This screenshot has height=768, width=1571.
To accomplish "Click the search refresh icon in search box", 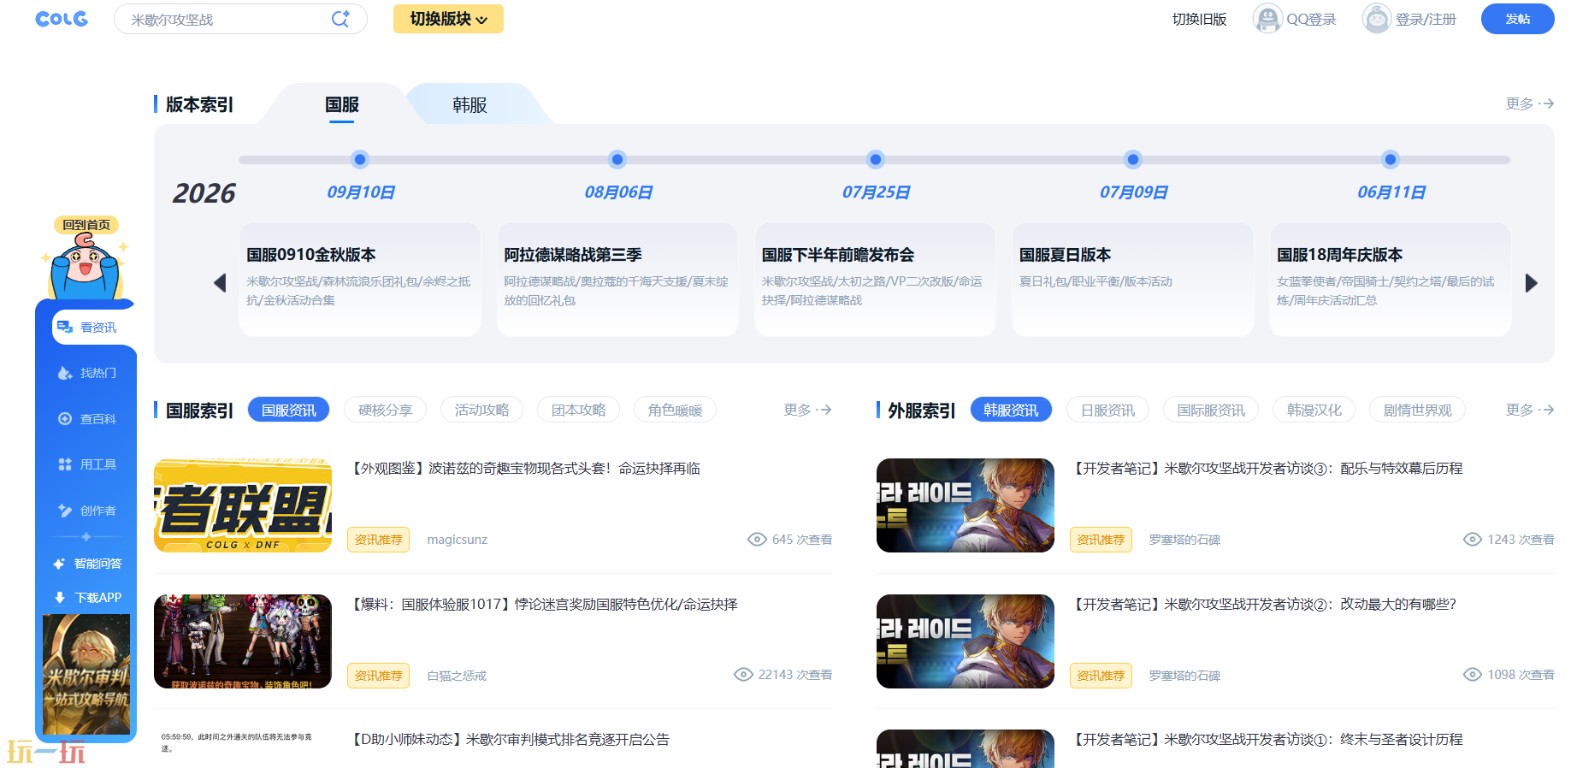I will [340, 19].
